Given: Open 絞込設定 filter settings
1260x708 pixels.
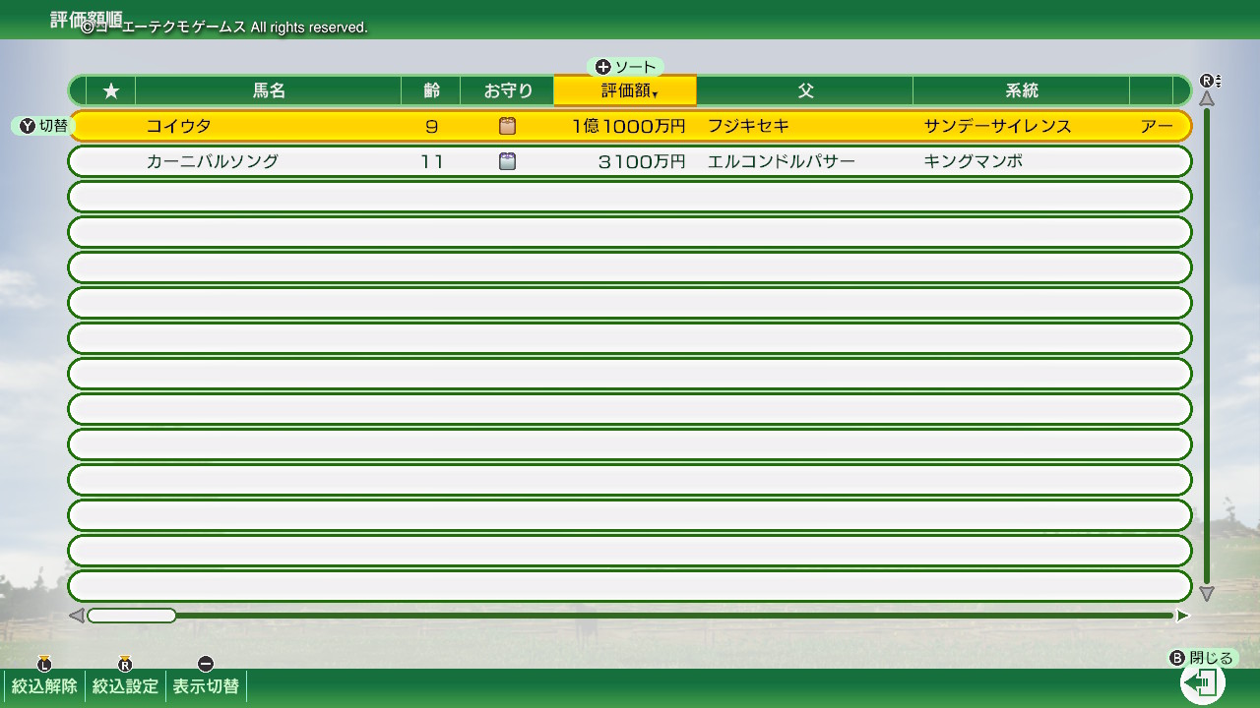Looking at the screenshot, I should coord(125,685).
